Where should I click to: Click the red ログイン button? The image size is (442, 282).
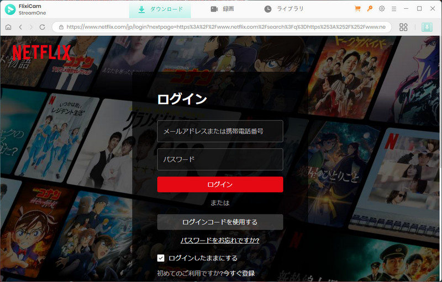[220, 185]
